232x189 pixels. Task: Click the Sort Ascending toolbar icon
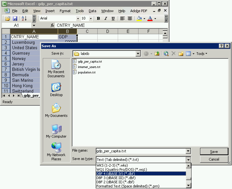24,19
